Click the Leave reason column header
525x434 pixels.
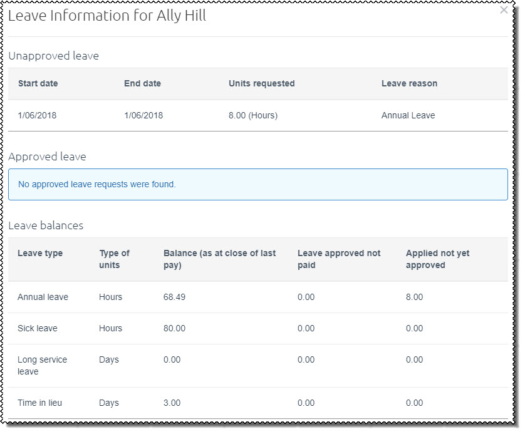point(409,84)
